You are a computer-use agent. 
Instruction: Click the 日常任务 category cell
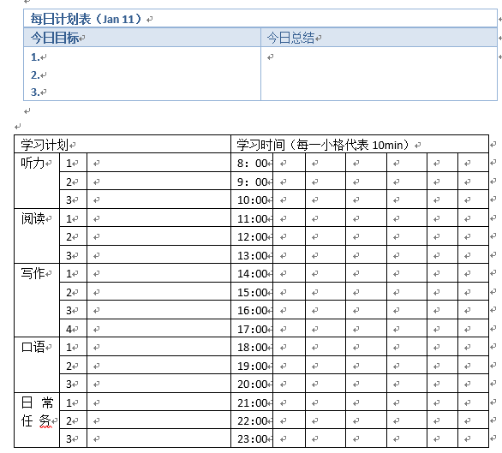click(x=37, y=420)
